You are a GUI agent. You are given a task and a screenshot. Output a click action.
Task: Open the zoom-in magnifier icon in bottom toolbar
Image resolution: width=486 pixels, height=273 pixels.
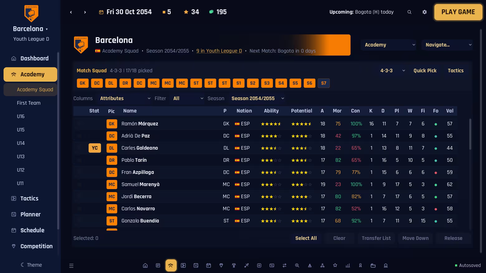pyautogui.click(x=297, y=266)
